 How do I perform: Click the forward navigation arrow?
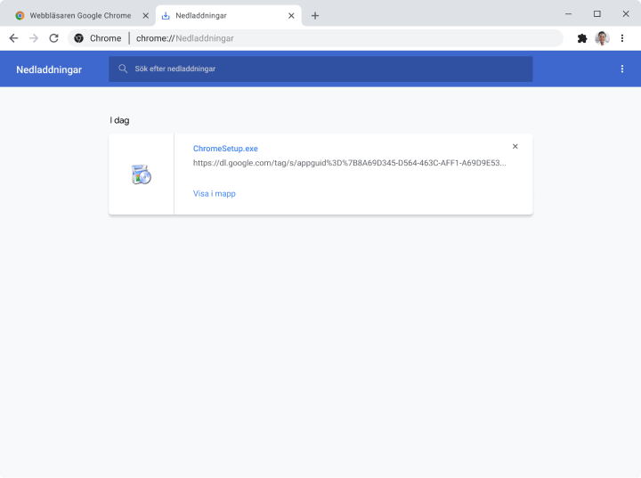point(34,38)
